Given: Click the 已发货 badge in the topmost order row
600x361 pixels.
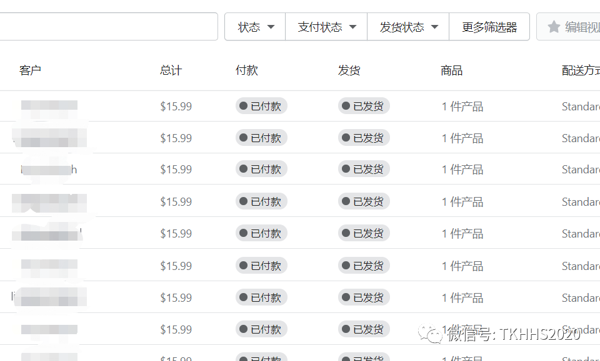Looking at the screenshot, I should 364,106.
